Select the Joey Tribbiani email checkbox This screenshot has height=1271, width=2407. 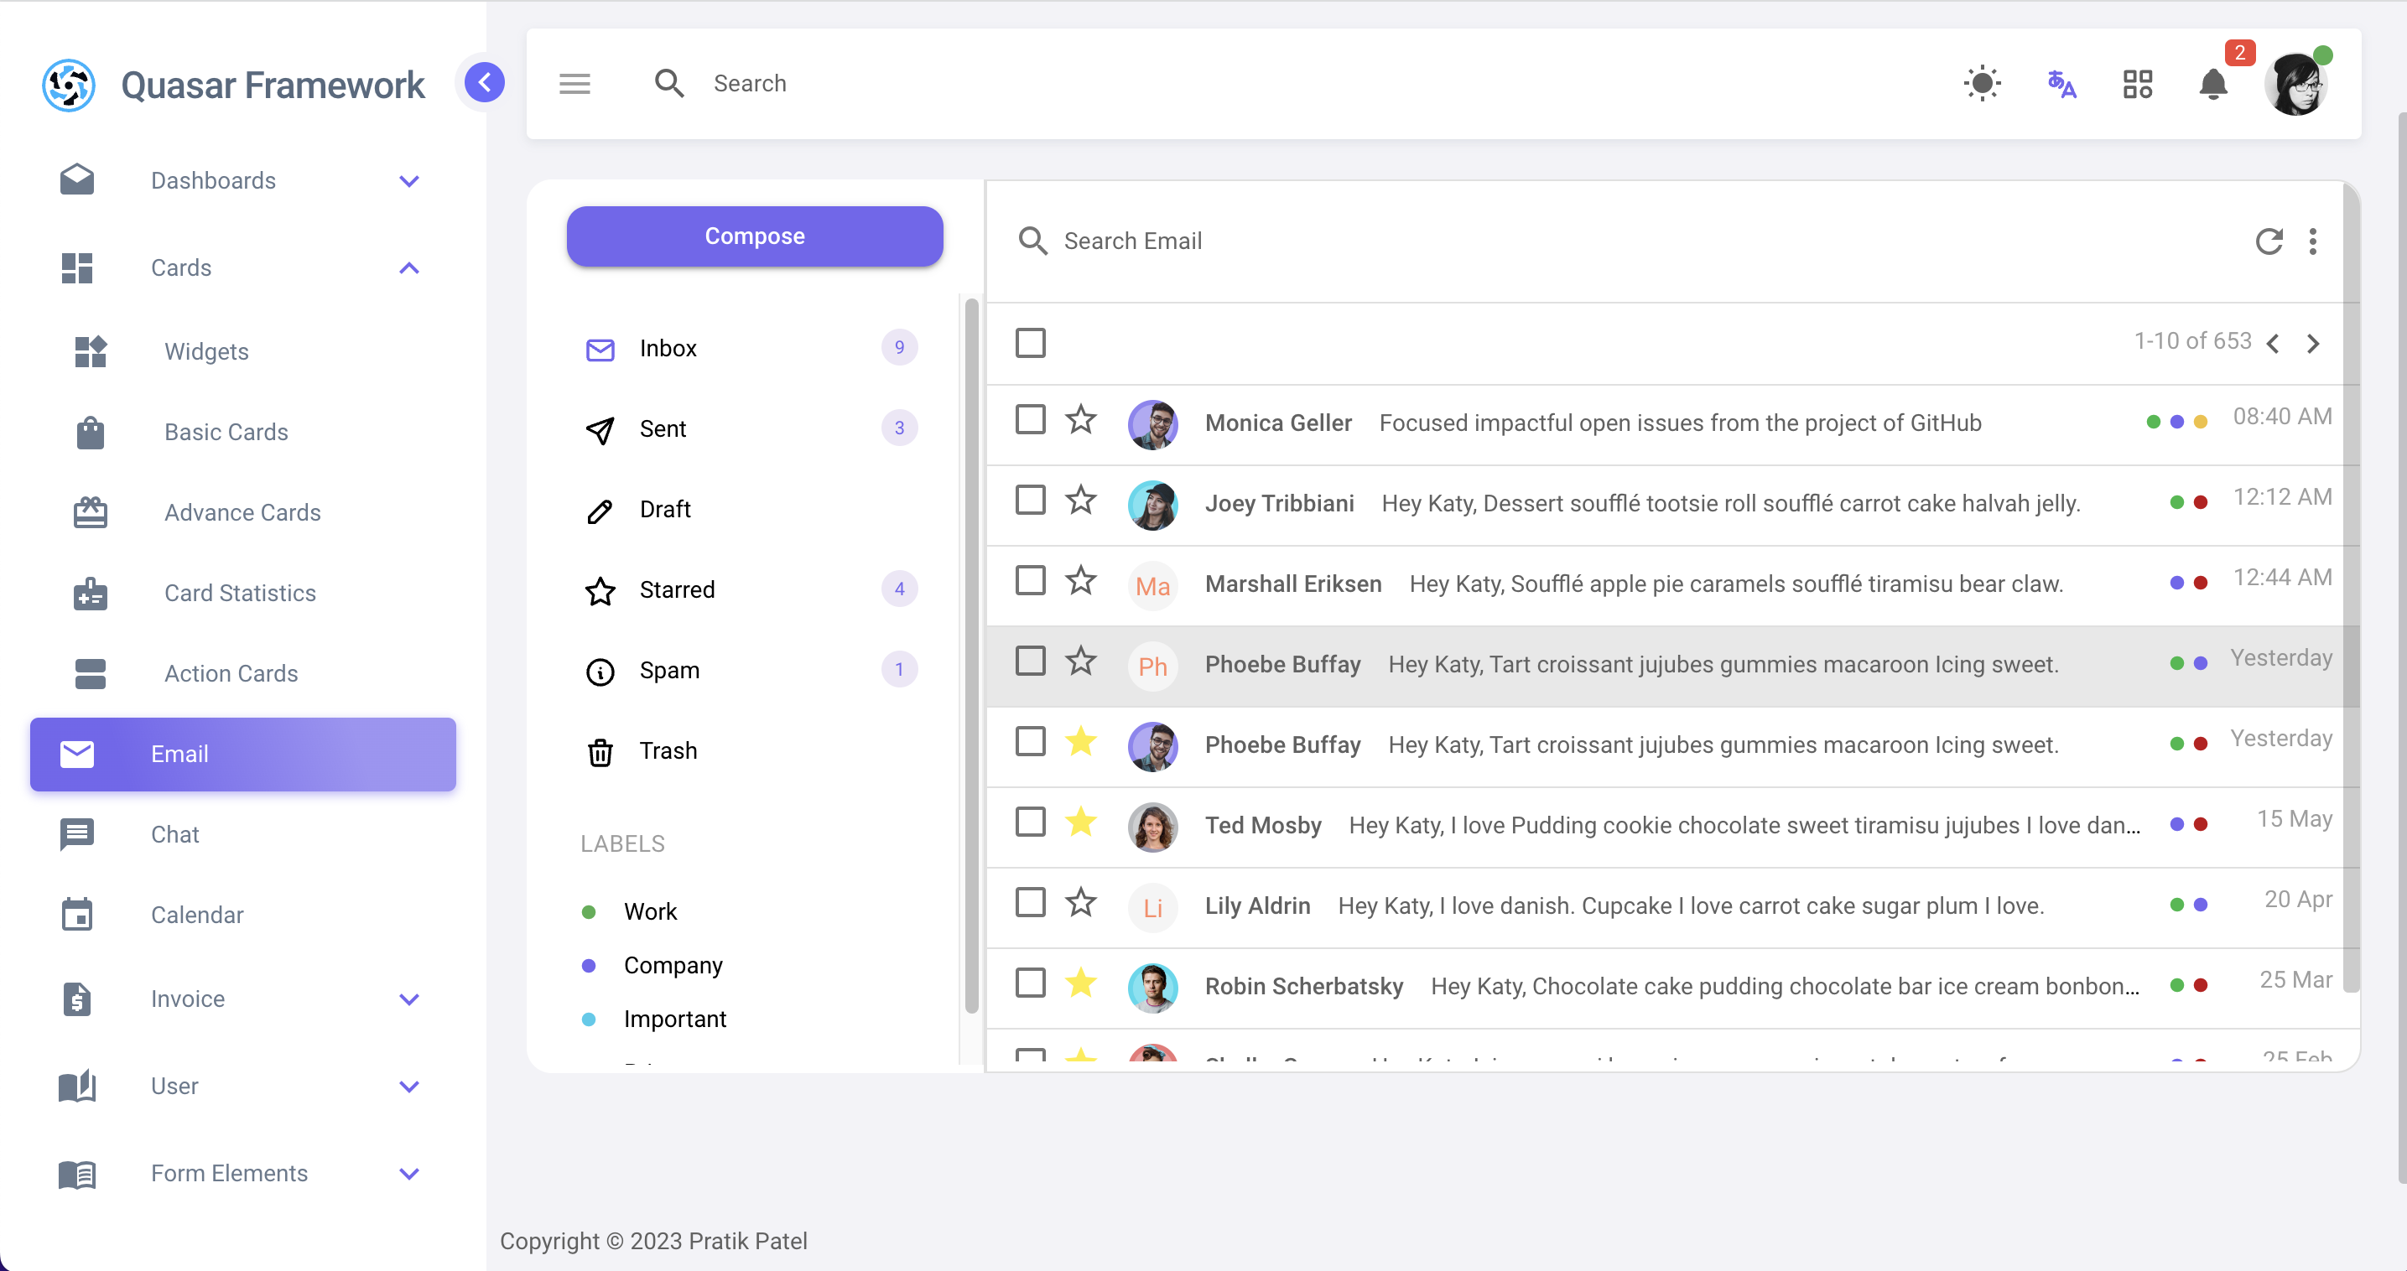[x=1030, y=500]
